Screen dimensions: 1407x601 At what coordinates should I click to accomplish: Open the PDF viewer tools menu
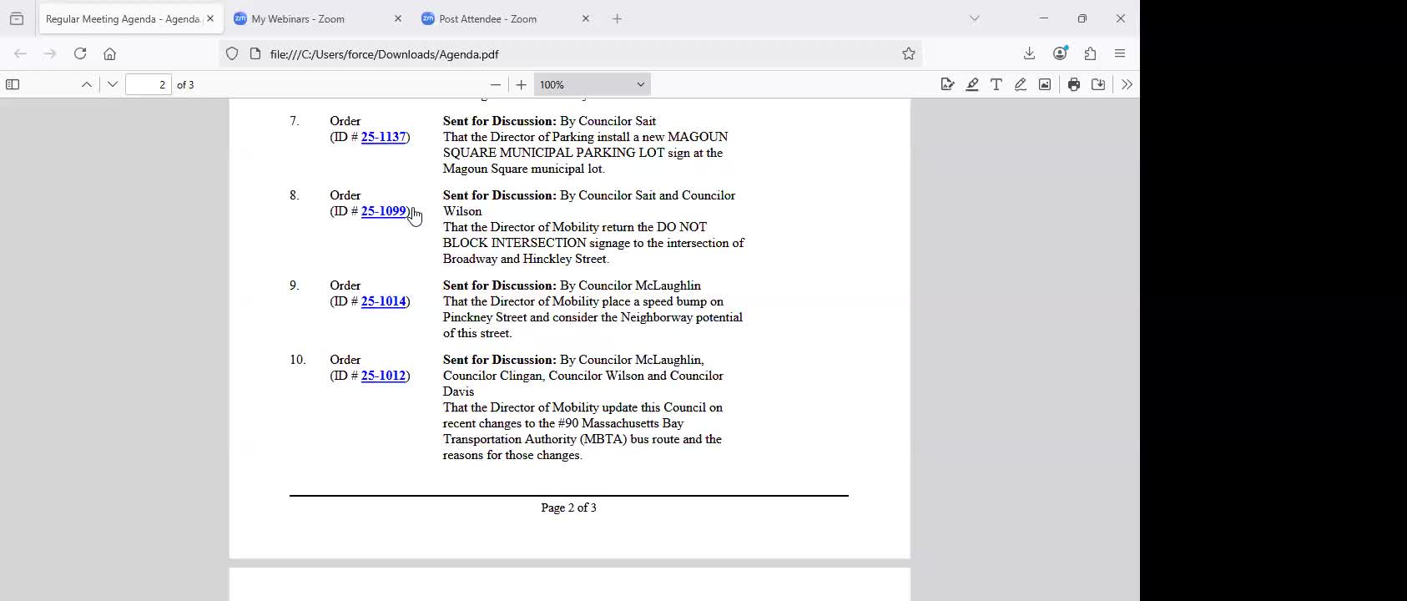pos(1127,84)
